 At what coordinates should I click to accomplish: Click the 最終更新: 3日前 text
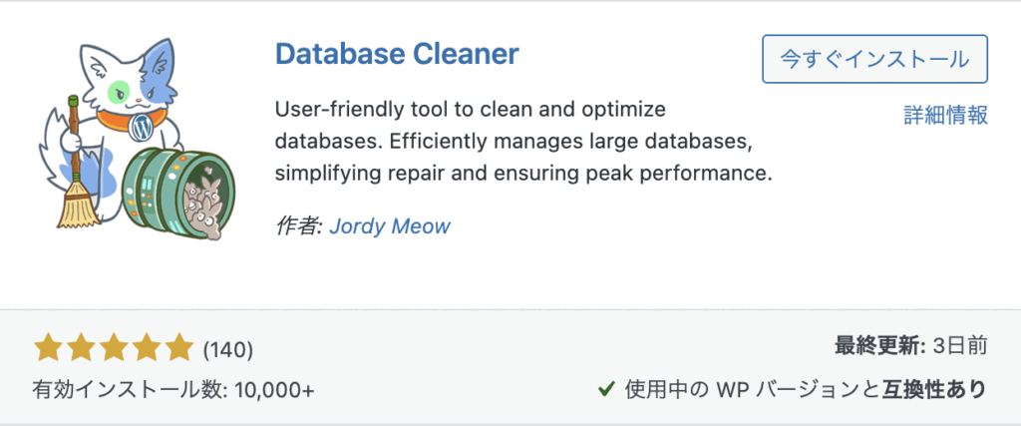[x=910, y=347]
